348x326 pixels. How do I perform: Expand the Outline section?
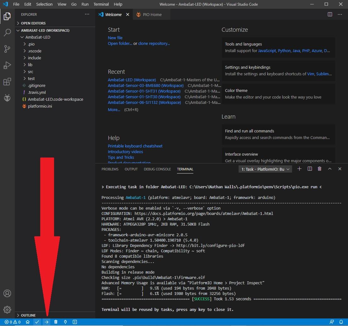28,315
